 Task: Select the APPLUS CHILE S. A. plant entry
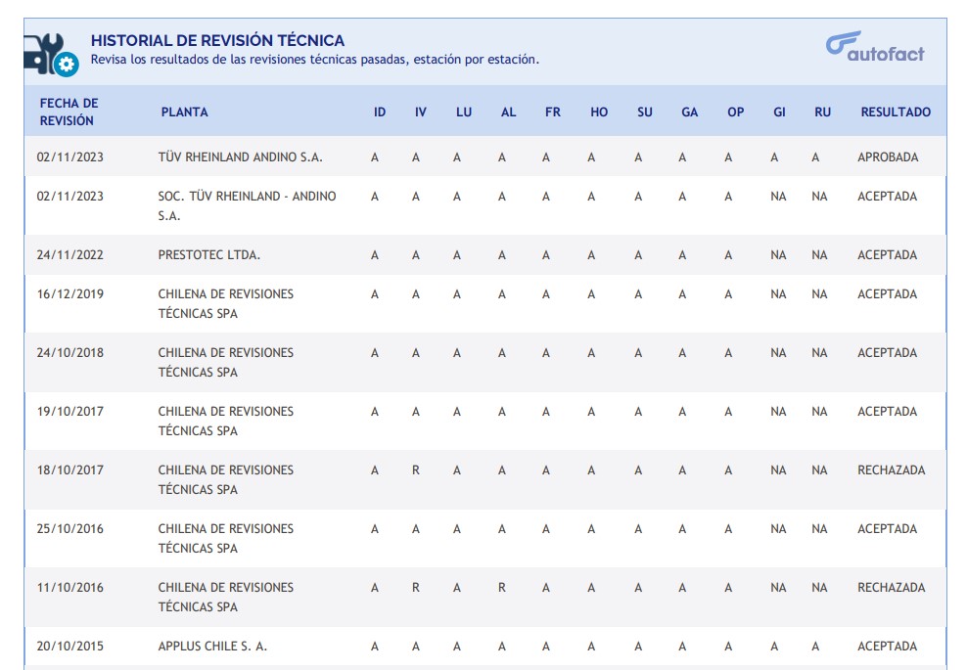[212, 647]
